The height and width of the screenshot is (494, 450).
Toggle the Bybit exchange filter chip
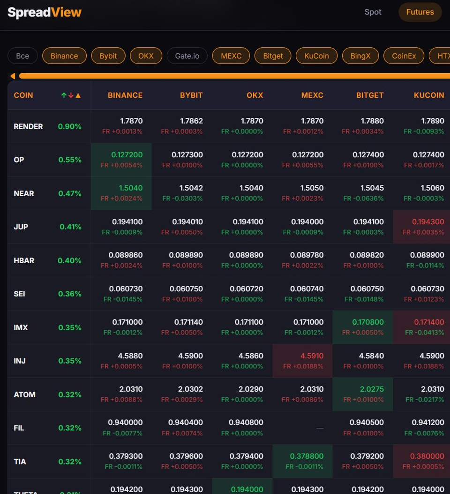(108, 56)
